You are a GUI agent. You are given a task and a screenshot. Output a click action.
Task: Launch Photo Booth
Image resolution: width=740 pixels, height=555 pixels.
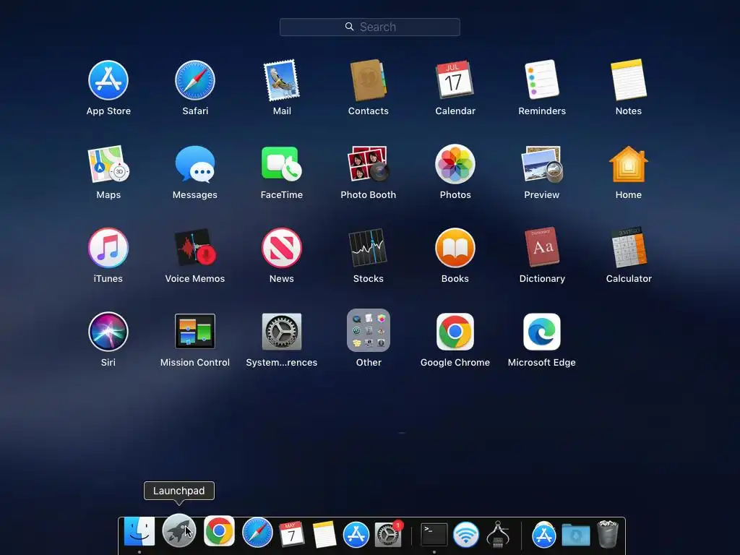tap(368, 164)
